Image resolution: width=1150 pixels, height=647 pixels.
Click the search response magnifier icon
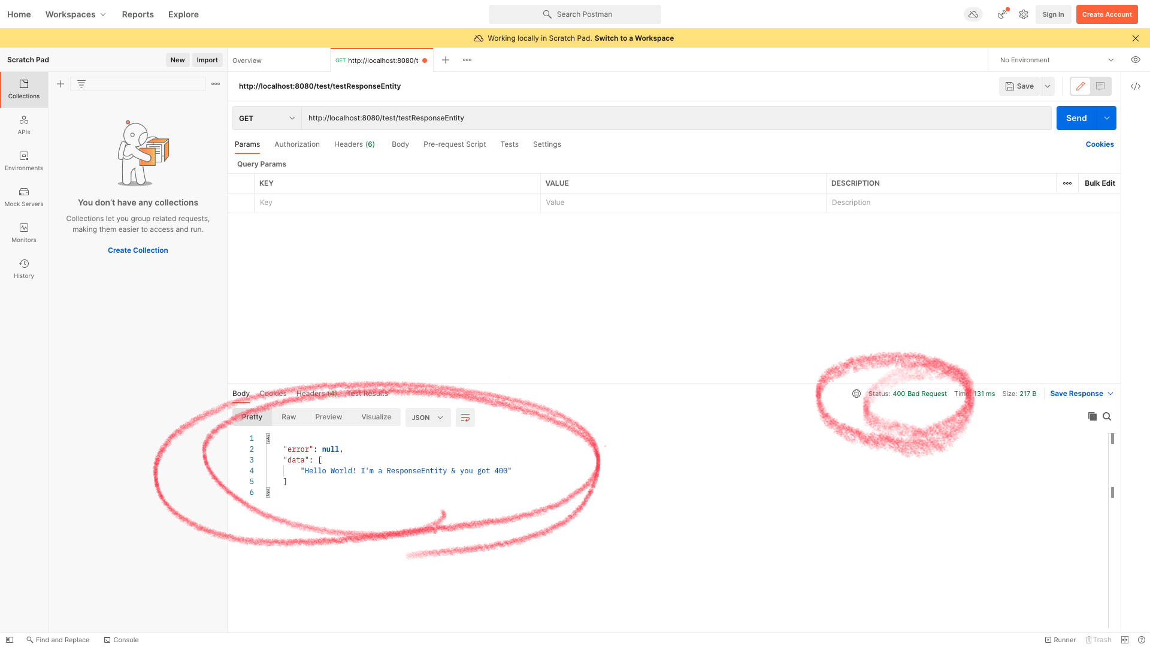(1107, 416)
